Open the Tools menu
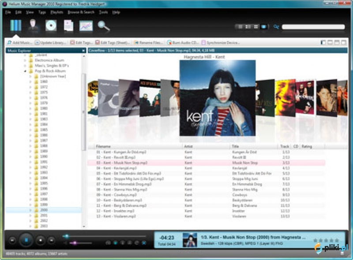The image size is (353, 260). click(x=103, y=12)
